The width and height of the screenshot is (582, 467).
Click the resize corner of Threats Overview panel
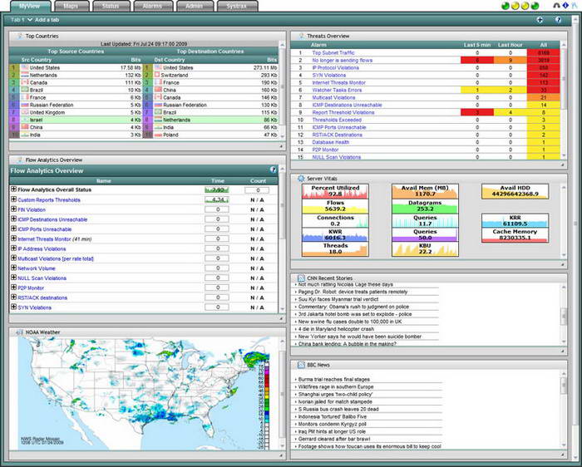coord(562,165)
